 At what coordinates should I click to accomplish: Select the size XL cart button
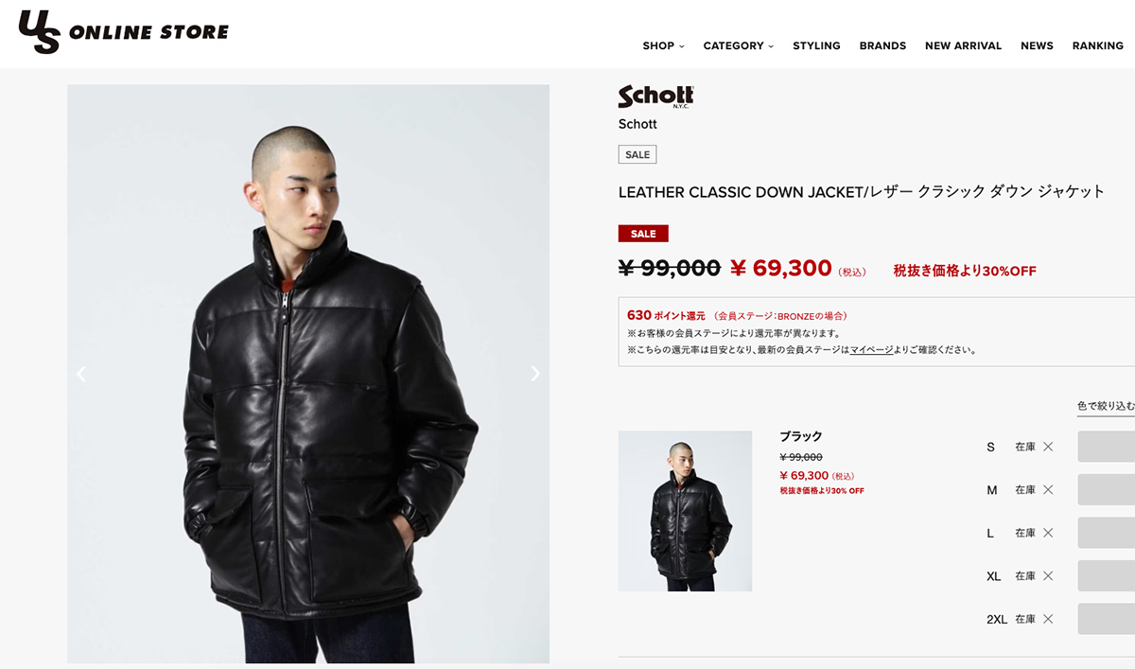point(1106,575)
